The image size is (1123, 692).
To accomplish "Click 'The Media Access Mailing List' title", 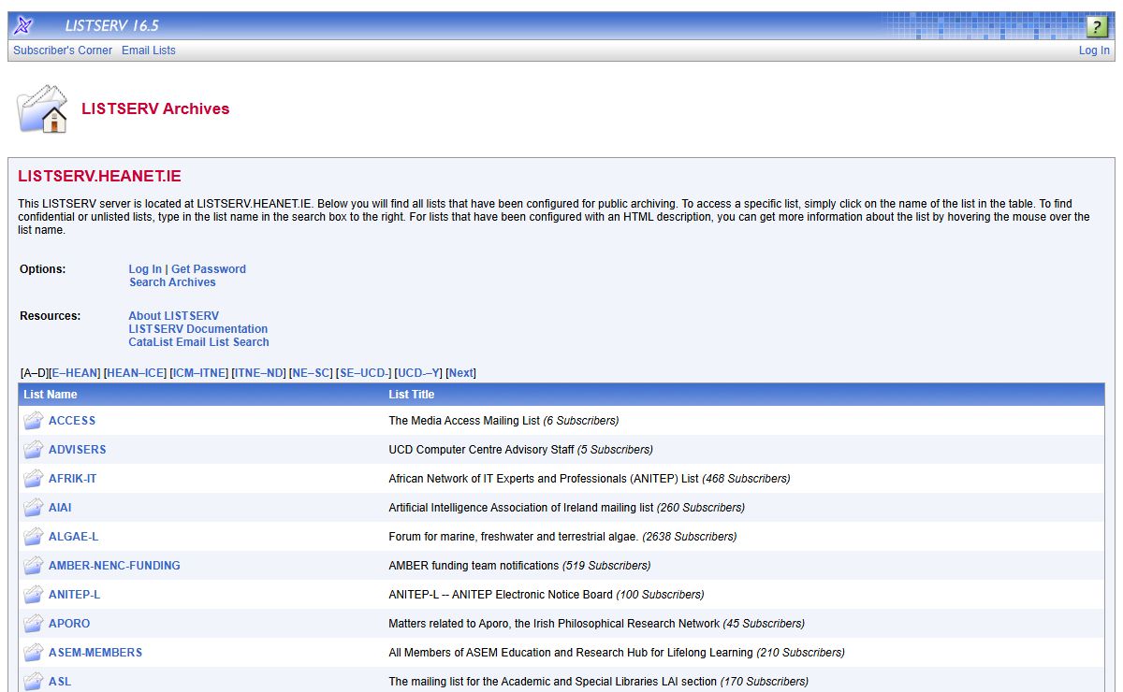I will click(464, 421).
